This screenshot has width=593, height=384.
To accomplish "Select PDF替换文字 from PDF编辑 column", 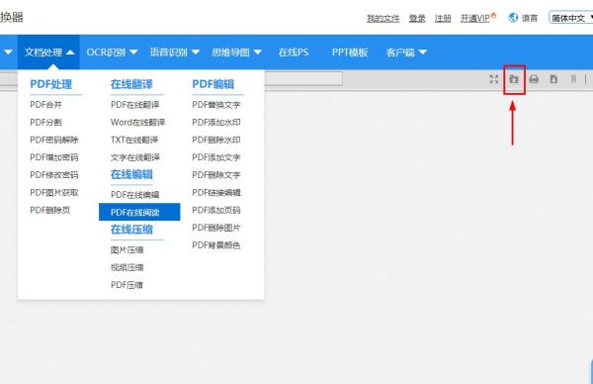I will tap(216, 105).
